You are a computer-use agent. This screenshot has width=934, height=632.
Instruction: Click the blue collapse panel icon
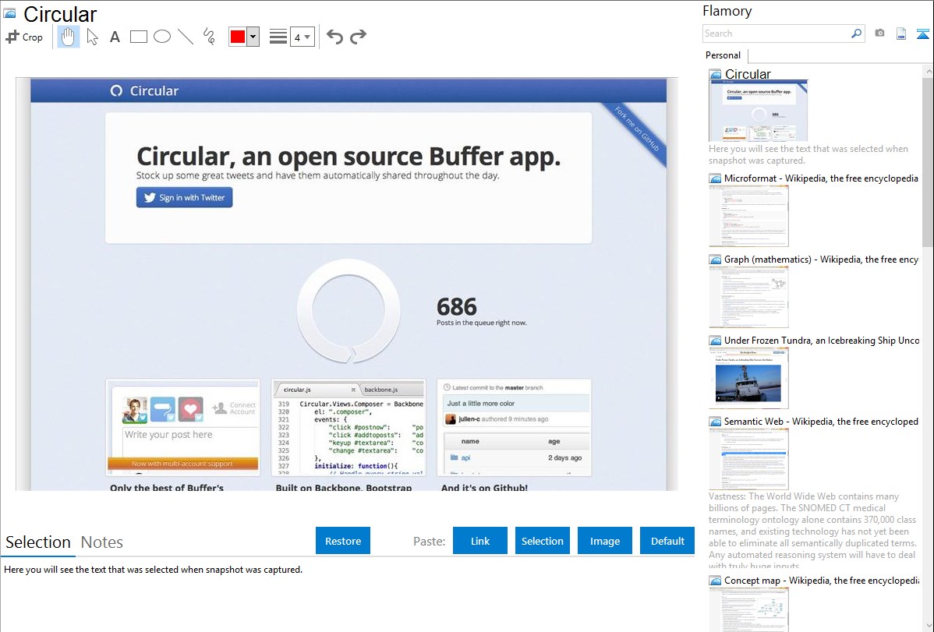[x=922, y=34]
